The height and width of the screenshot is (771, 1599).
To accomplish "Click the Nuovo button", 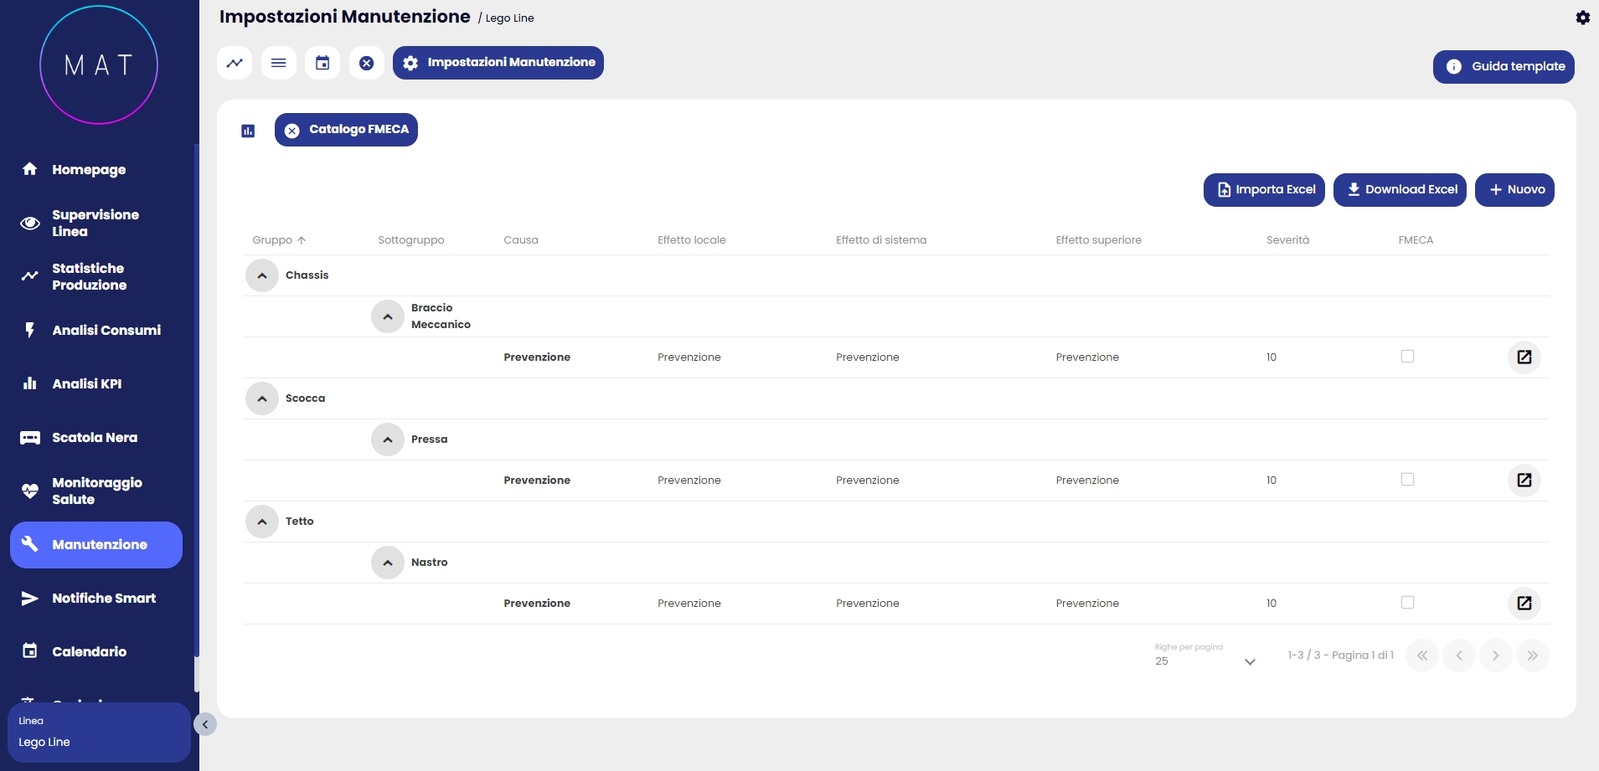I will point(1514,190).
